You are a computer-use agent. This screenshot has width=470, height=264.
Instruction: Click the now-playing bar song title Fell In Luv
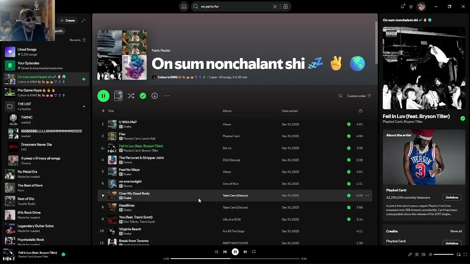pos(37,253)
